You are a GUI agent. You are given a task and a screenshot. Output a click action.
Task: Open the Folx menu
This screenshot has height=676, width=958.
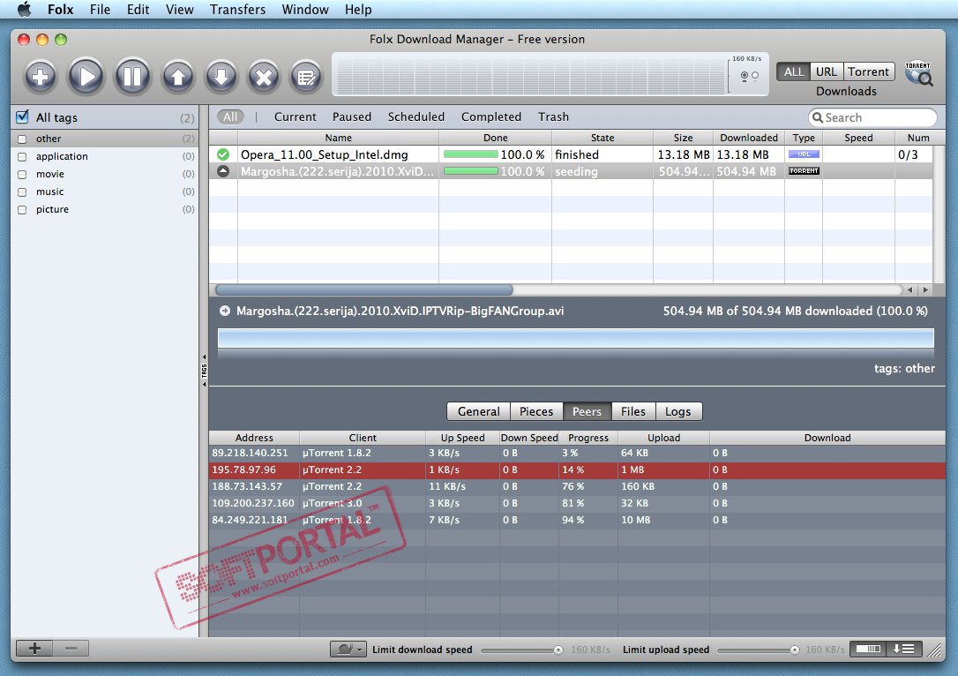(61, 9)
